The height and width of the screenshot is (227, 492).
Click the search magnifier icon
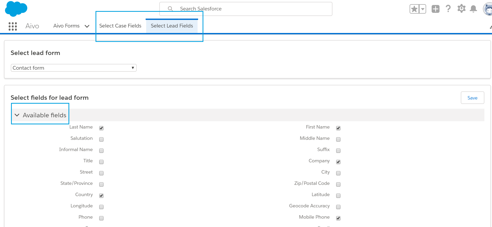pyautogui.click(x=170, y=9)
